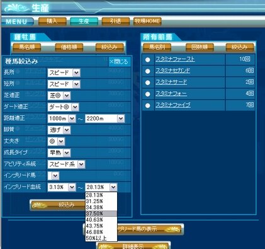Open the empty インブリード馬 dropdown
The height and width of the screenshot is (249, 265).
tap(54, 176)
